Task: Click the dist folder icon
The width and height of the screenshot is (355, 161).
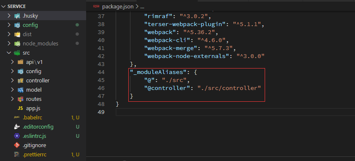Action: point(17,34)
